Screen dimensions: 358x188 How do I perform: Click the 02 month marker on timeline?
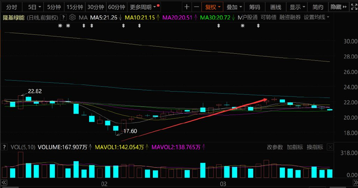[x=104, y=184]
